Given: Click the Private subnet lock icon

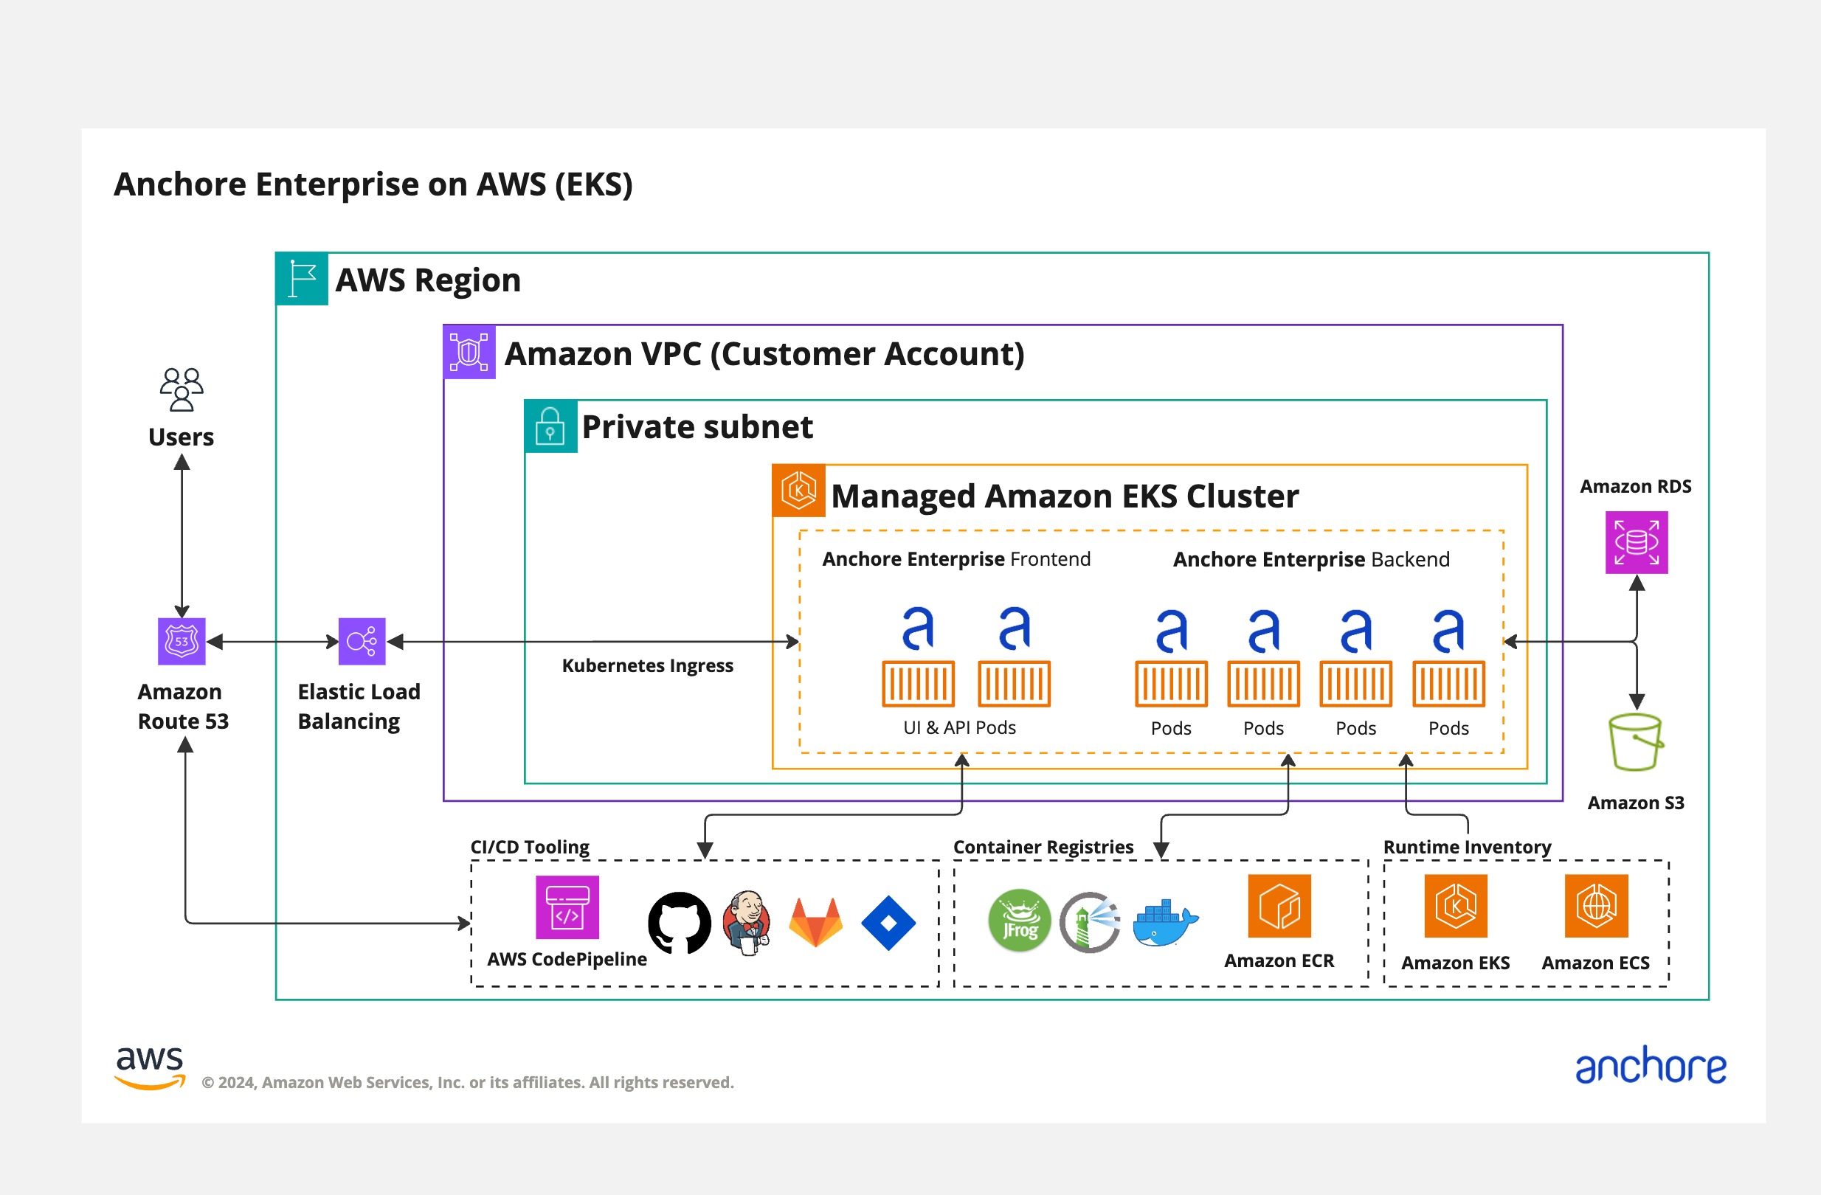Looking at the screenshot, I should click(550, 426).
